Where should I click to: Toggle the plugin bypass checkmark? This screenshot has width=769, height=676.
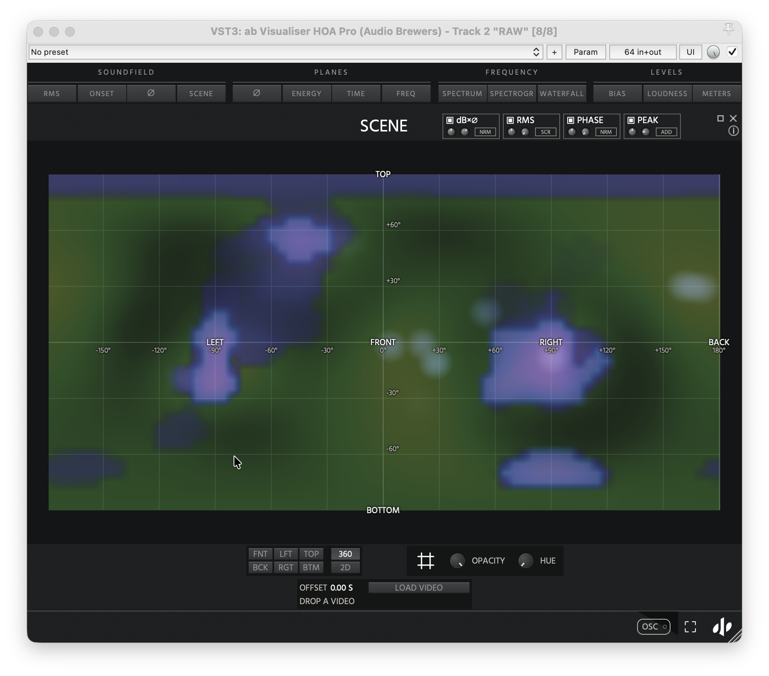[x=732, y=52]
